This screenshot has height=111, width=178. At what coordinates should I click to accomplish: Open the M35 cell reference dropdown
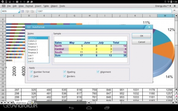coord(19,12)
